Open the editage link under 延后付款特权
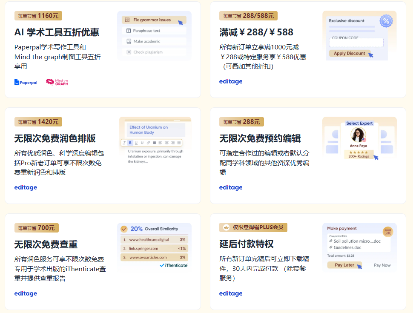Viewport: 413px width, 313px height. (231, 293)
